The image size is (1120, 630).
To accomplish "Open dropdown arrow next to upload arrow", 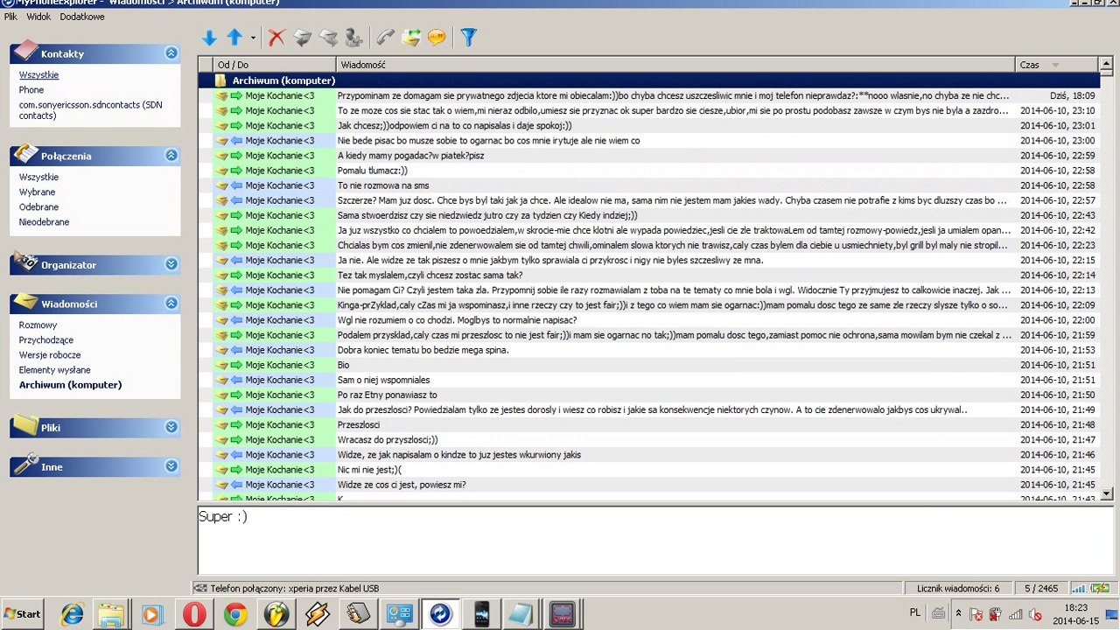I will [x=253, y=38].
